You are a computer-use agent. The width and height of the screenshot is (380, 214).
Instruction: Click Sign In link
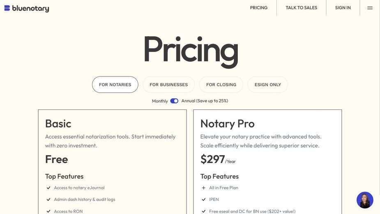point(343,8)
